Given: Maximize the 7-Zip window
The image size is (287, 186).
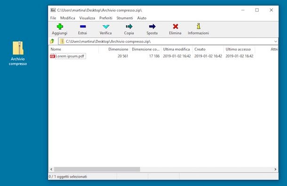Looking at the screenshot, I should point(257,10).
